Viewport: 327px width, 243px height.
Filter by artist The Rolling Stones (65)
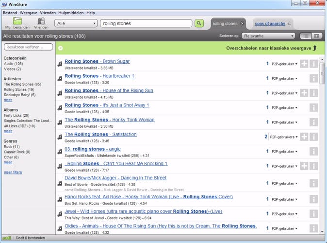[x=22, y=84]
